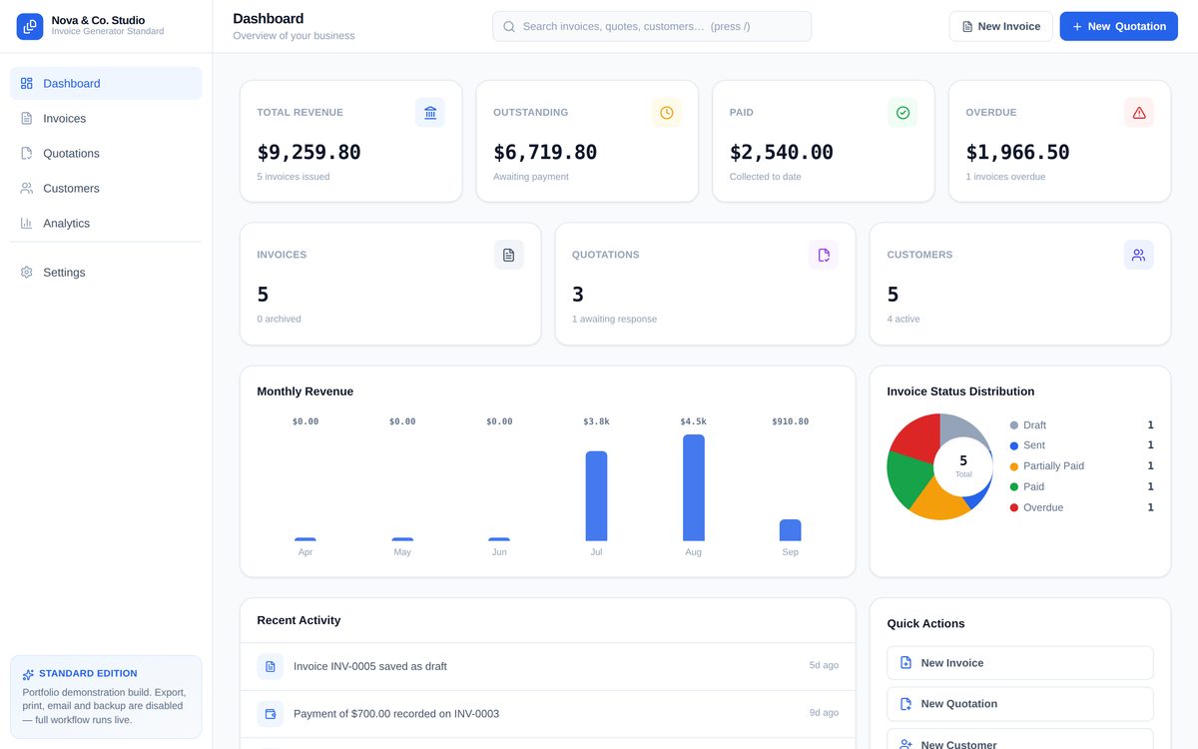Click the '5d ago' timestamp in Recent Activity
Viewport: 1198px width, 749px height.
[x=824, y=665]
